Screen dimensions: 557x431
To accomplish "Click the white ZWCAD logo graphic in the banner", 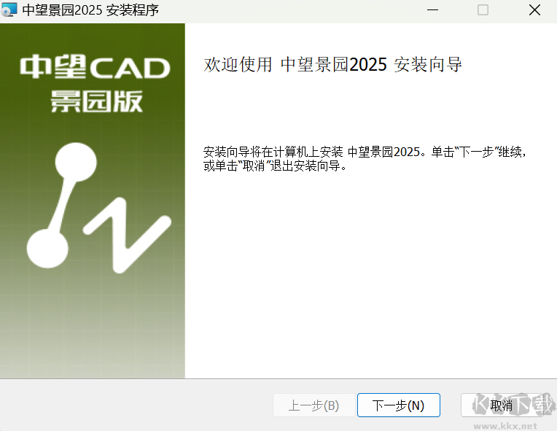I will click(98, 208).
